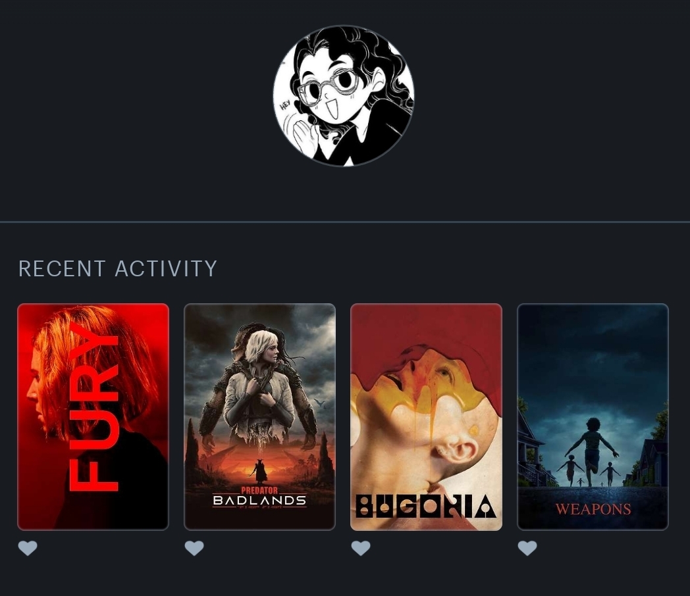Select the white-haired woman on Badlands poster

pos(259,382)
